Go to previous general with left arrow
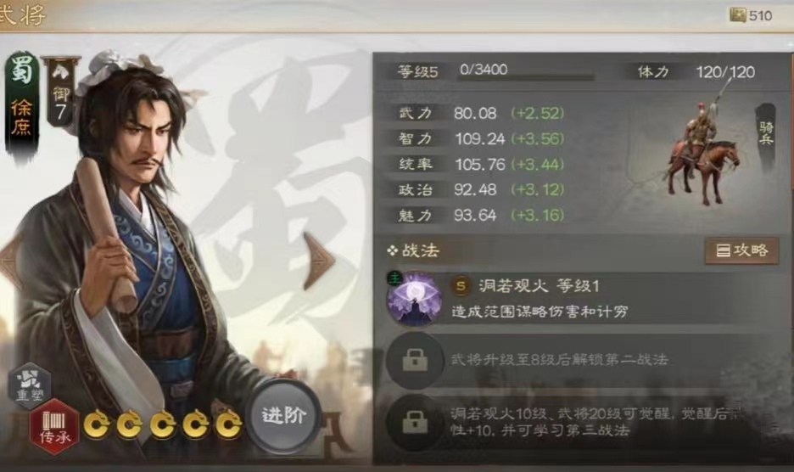This screenshot has width=794, height=472. [x=8, y=262]
